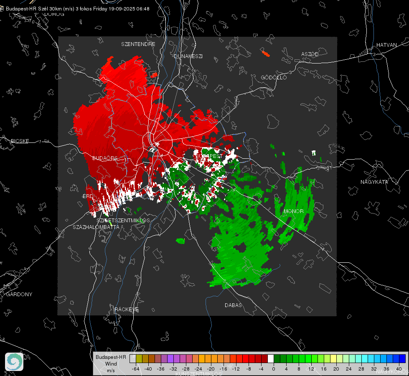Select the SZENTENDRE town label
The width and height of the screenshot is (409, 376).
click(138, 44)
